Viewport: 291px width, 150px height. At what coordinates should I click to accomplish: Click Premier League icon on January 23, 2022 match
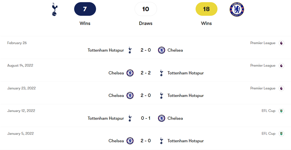pos(281,88)
